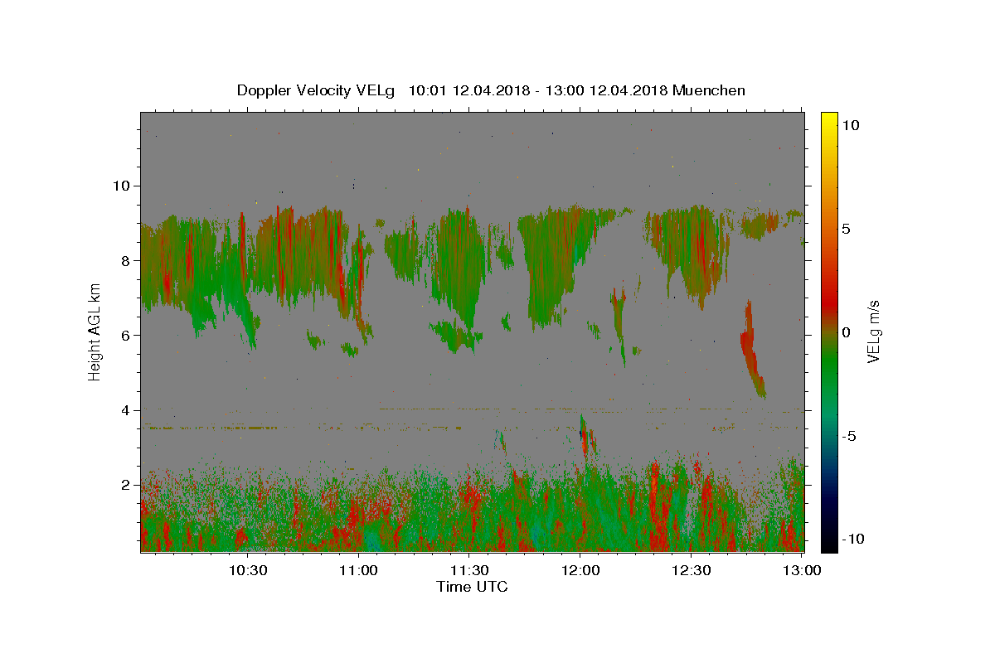Click the red streak descending near 12:45
Viewport: 995px width, 663px height.
pyautogui.click(x=752, y=351)
